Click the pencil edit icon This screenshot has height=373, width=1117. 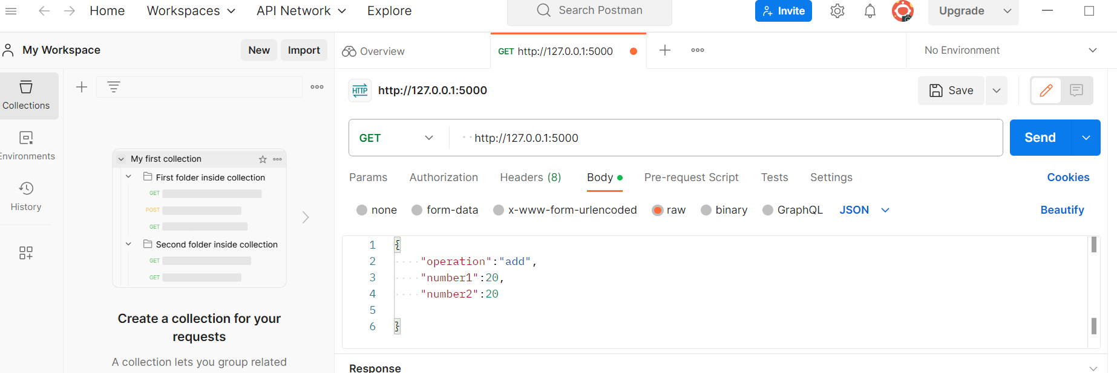(x=1046, y=91)
